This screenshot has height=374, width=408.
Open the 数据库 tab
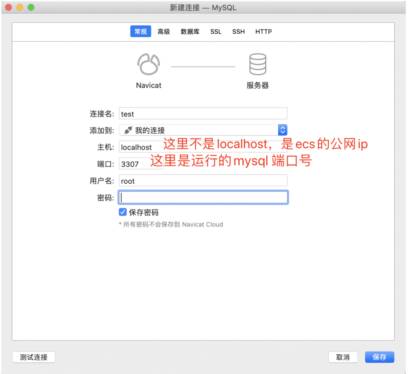[190, 31]
